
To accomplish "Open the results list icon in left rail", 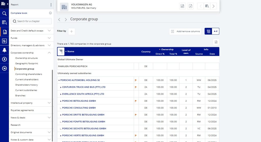I will click(x=4, y=22).
